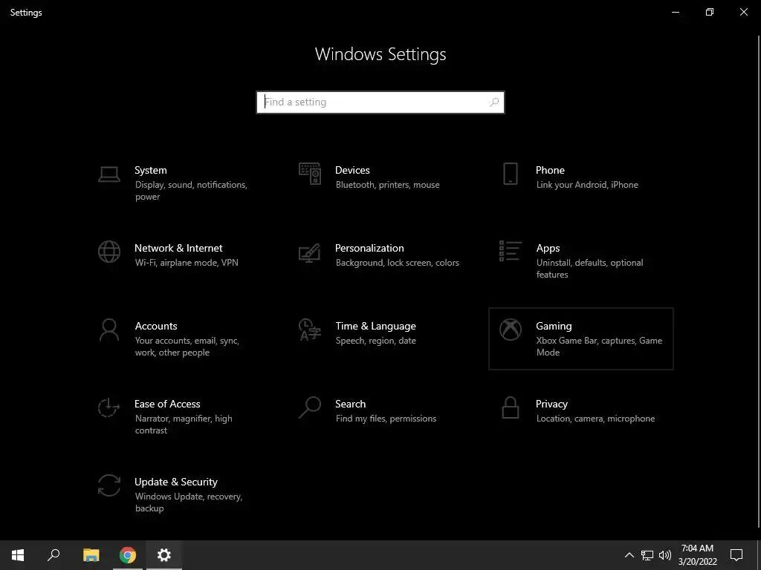Open the Time & Language icon

point(310,330)
